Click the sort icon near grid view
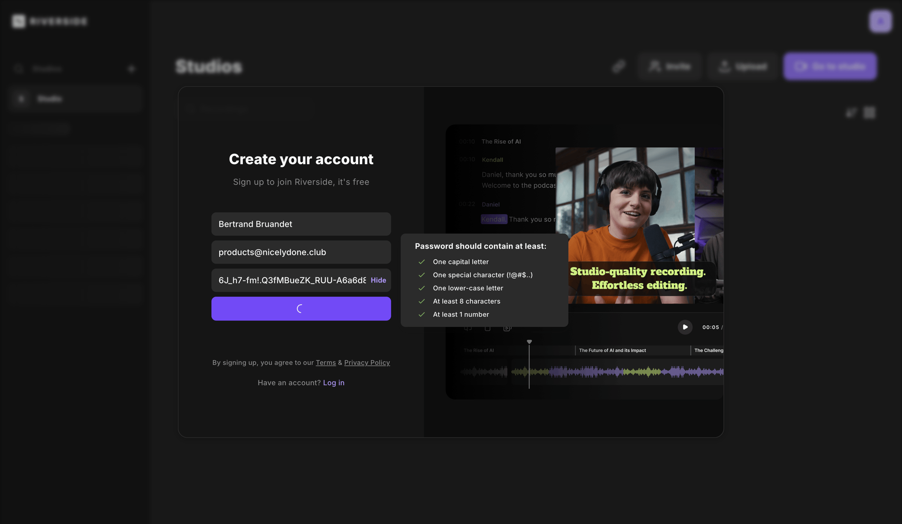Image resolution: width=902 pixels, height=524 pixels. [x=851, y=112]
